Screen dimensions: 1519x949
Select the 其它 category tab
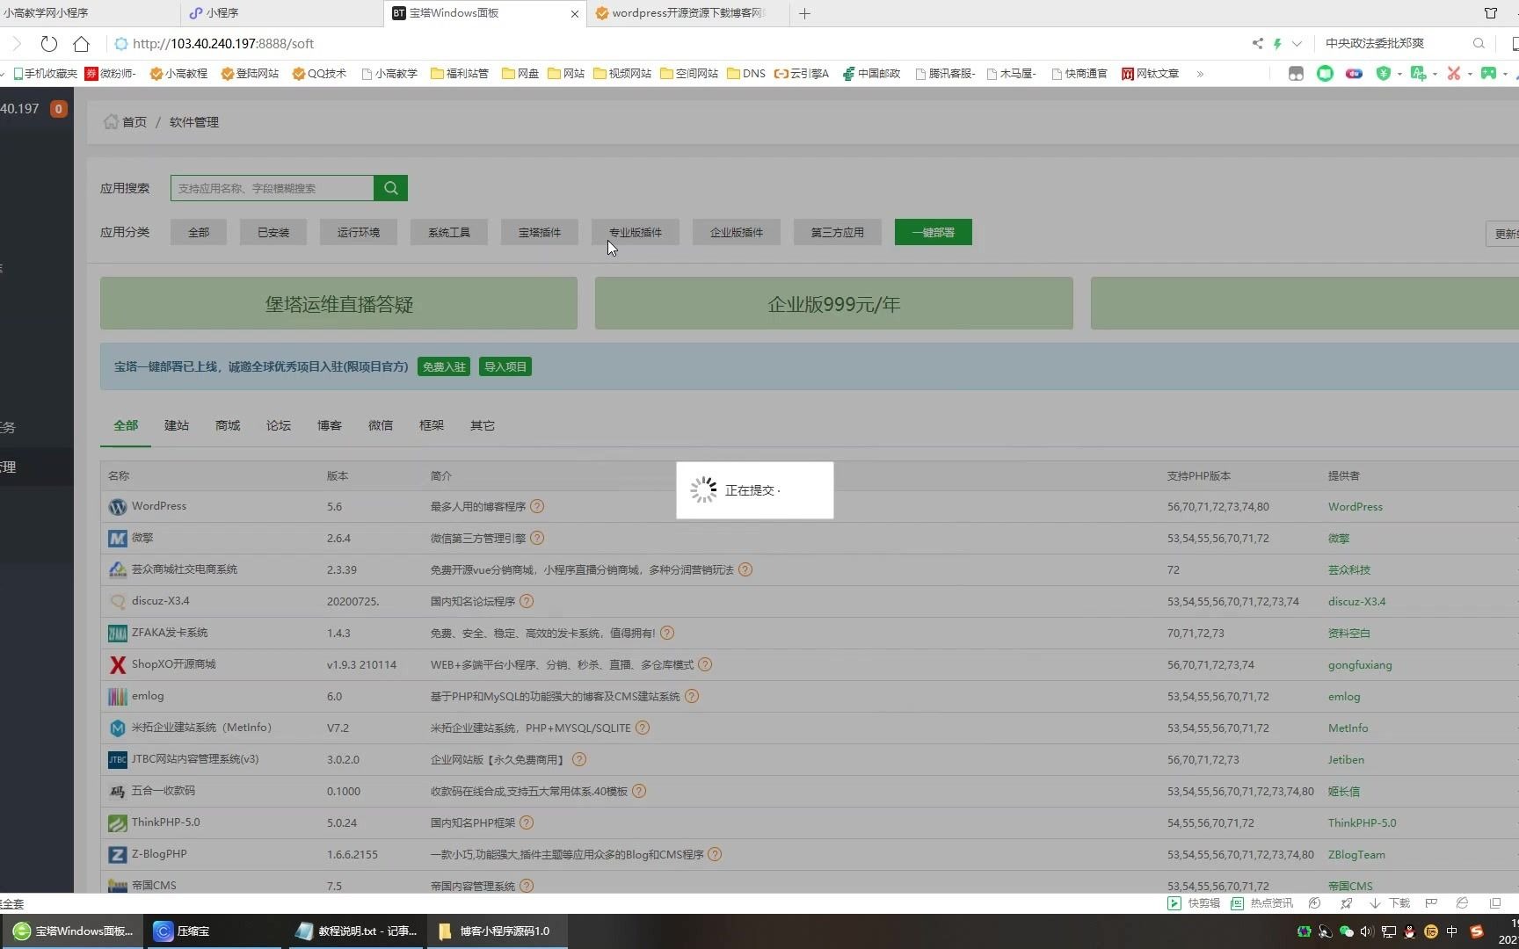point(483,425)
